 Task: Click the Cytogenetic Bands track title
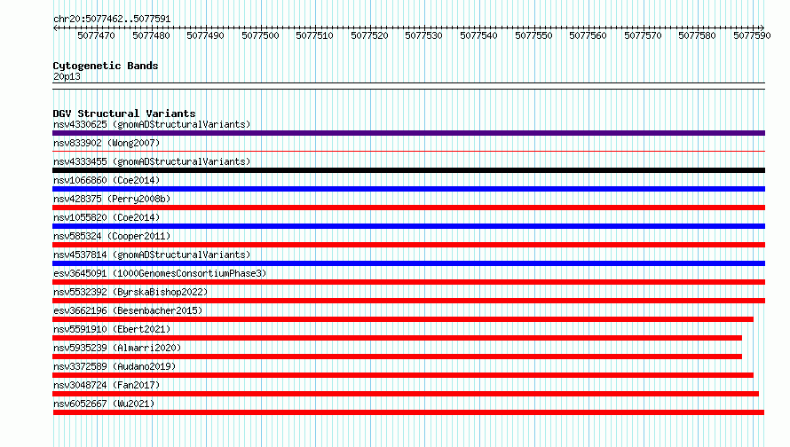[x=106, y=66]
